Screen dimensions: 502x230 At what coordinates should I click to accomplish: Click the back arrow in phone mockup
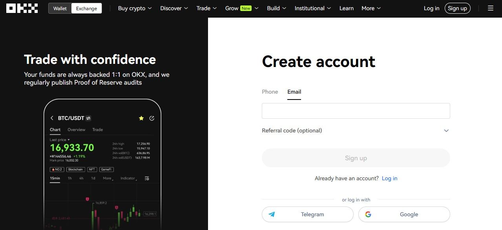(52, 118)
